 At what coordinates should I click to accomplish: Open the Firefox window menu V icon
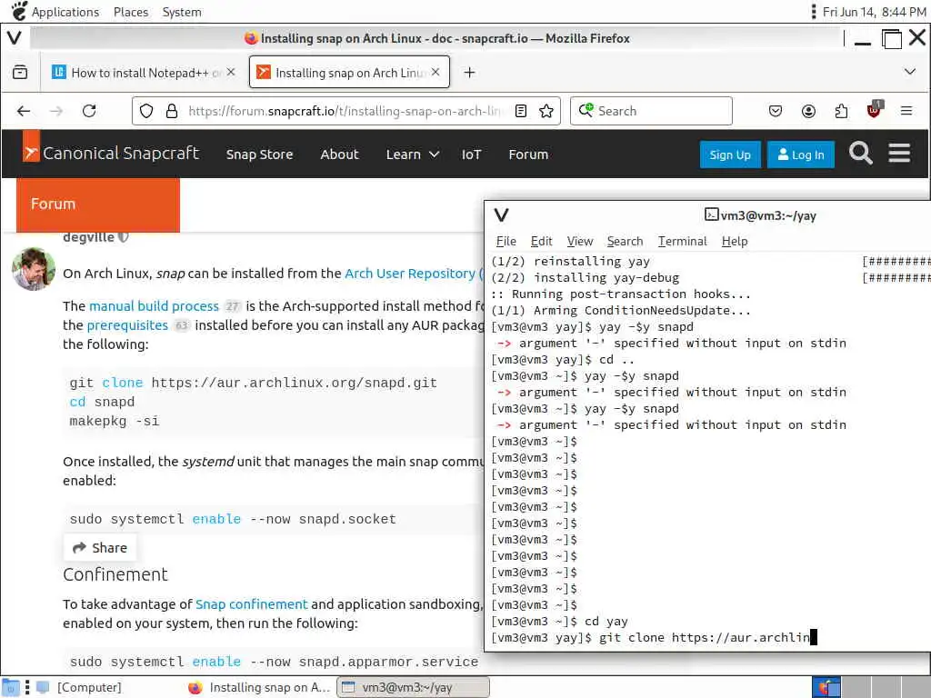(15, 38)
